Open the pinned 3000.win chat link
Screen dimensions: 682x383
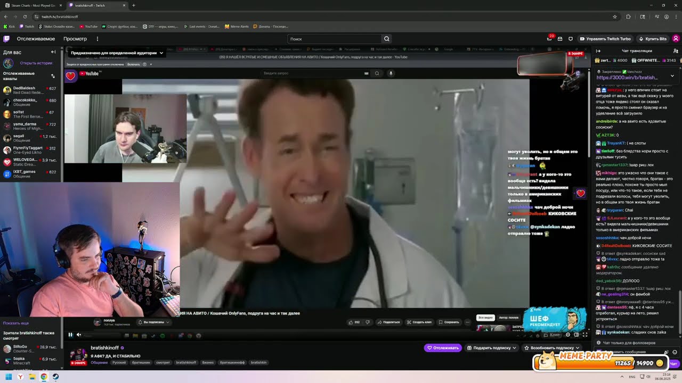[627, 78]
